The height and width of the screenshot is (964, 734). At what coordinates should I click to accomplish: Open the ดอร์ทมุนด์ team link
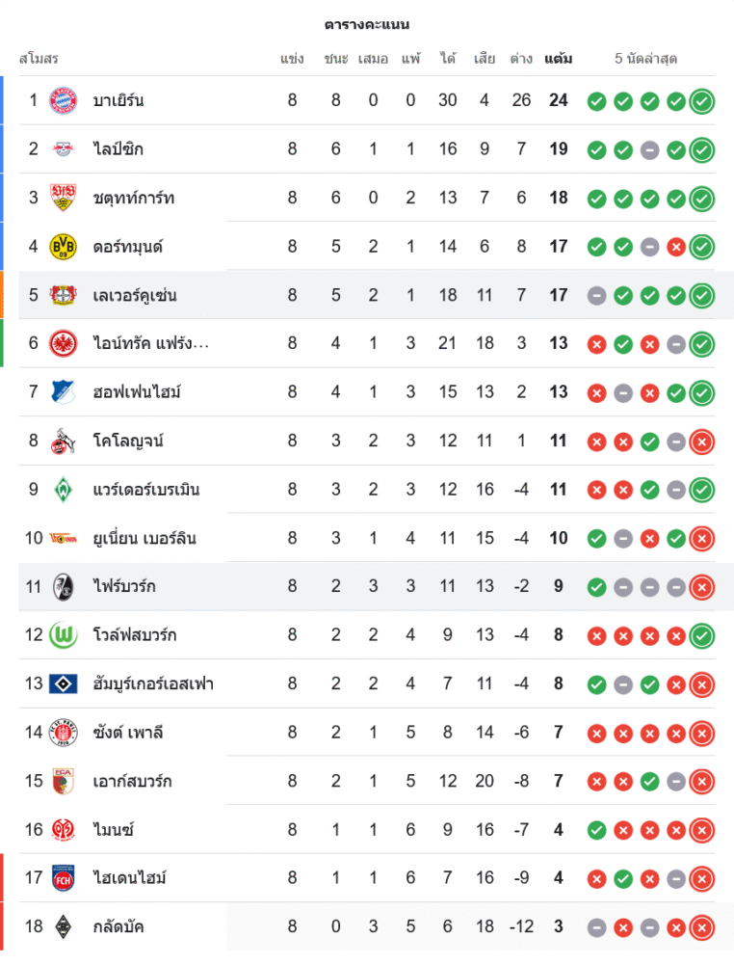[x=128, y=246]
